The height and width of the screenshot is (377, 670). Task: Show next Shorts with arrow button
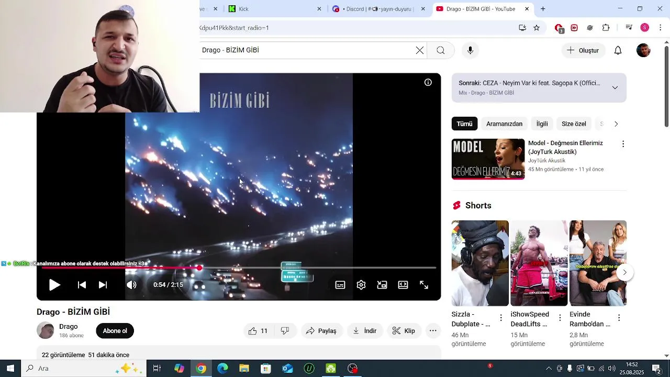tap(624, 272)
